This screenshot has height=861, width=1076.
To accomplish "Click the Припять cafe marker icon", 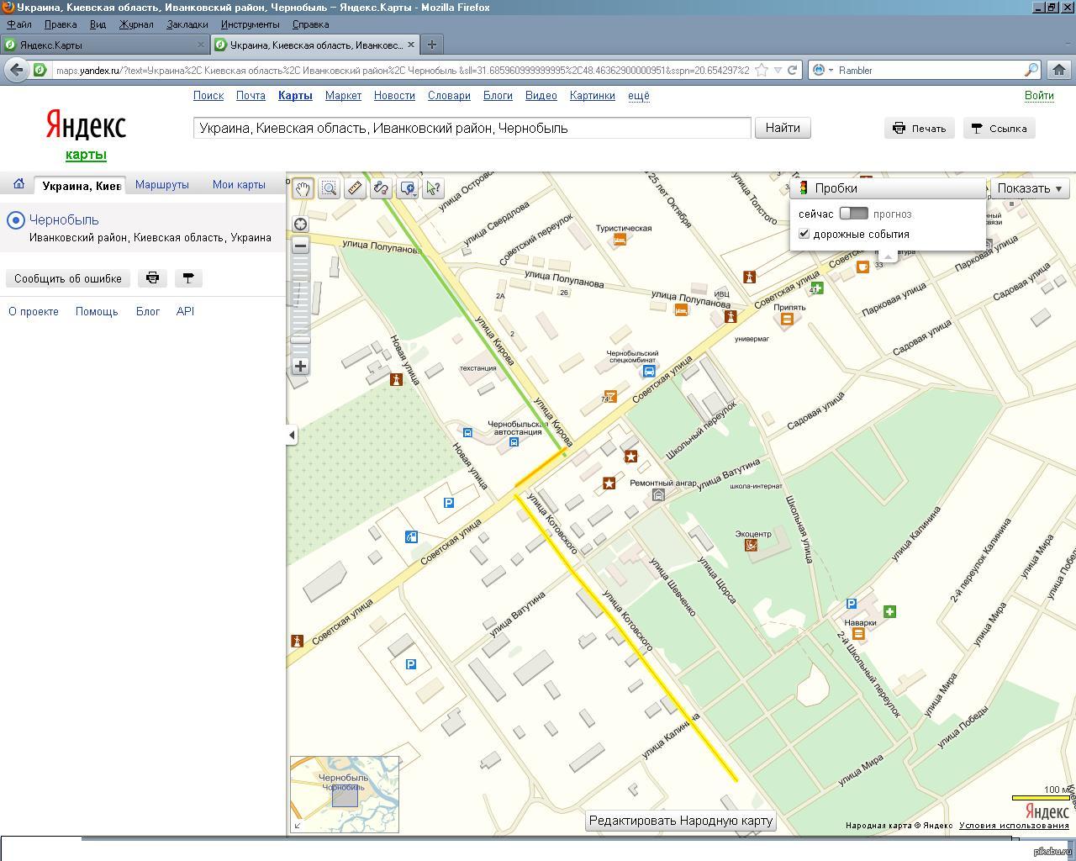I will (x=787, y=319).
